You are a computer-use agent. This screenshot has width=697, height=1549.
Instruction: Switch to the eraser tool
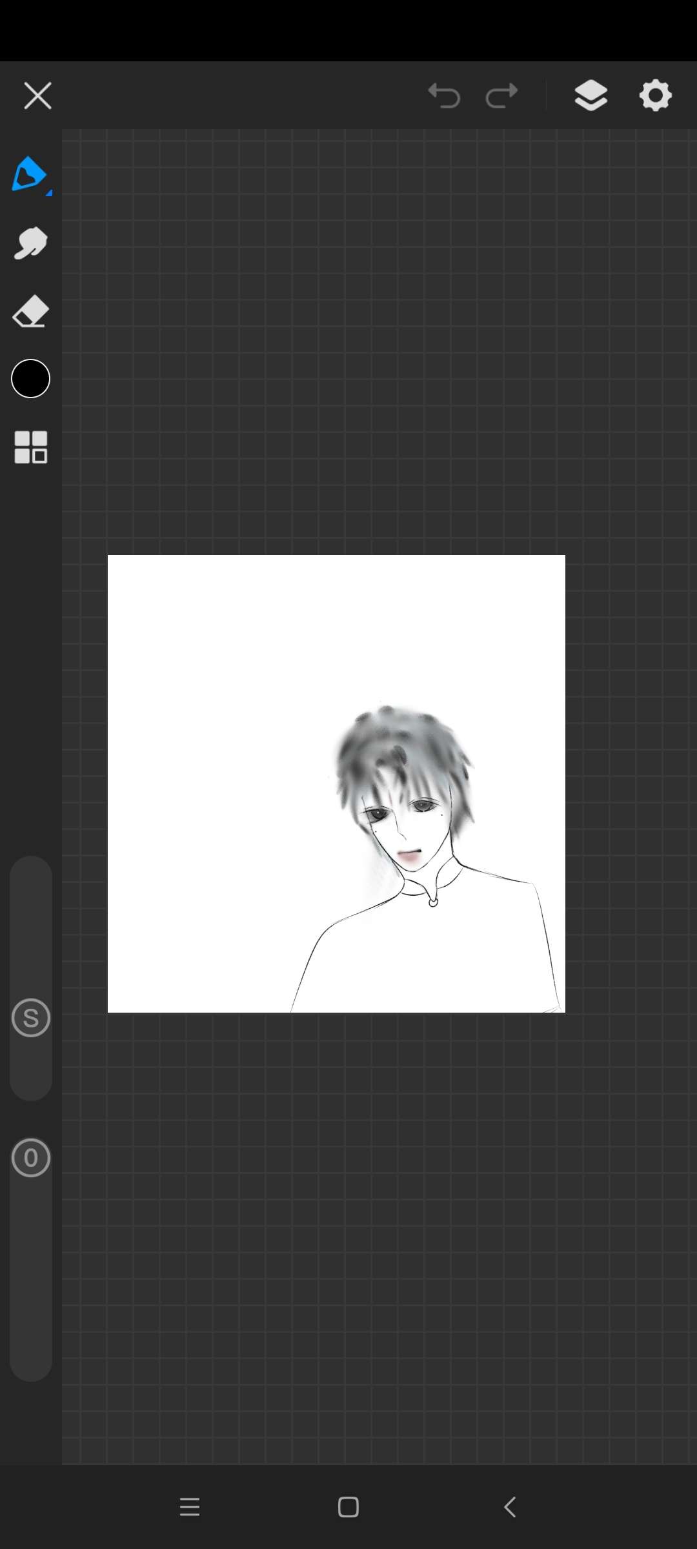[30, 312]
